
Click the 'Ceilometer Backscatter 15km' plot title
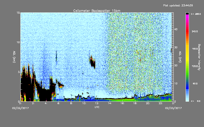[x=97, y=11]
